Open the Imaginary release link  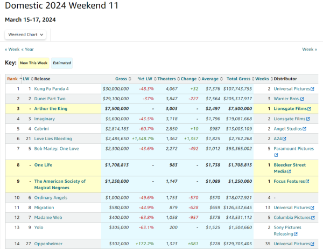click(x=45, y=119)
